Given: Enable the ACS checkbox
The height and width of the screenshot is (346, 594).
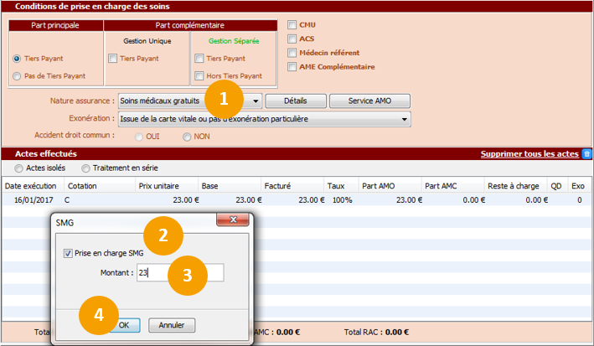Looking at the screenshot, I should coord(292,39).
